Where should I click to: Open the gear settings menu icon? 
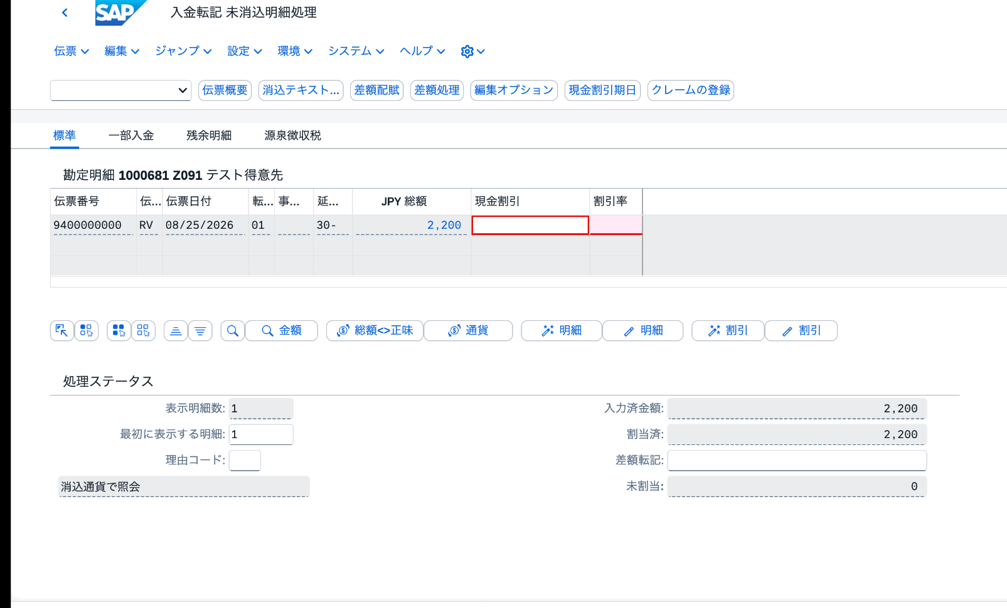point(472,51)
